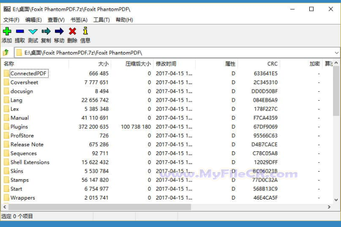Click Stamps size 56 147 820
Viewport: 341px width, 227px height.
point(95,180)
